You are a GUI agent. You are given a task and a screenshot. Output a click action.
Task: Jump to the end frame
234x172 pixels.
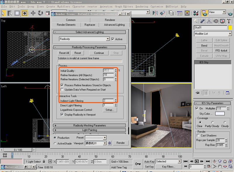[208, 161]
